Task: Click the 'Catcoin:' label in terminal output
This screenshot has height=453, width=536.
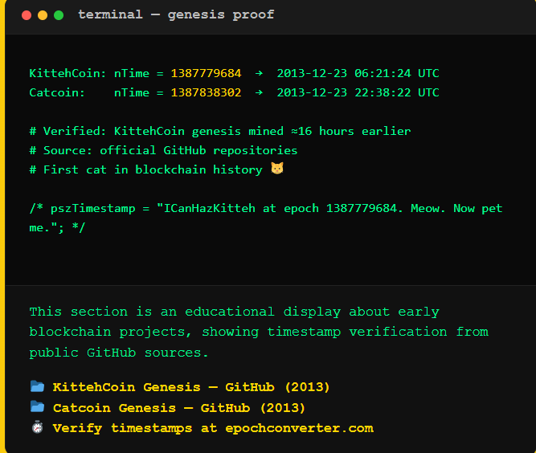Action: point(57,92)
